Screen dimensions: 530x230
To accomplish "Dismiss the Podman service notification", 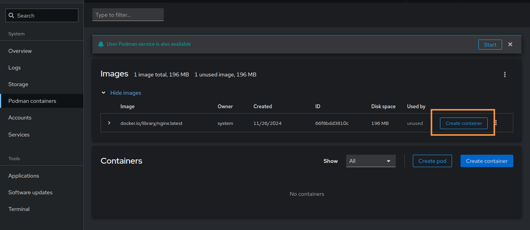I will coord(510,44).
